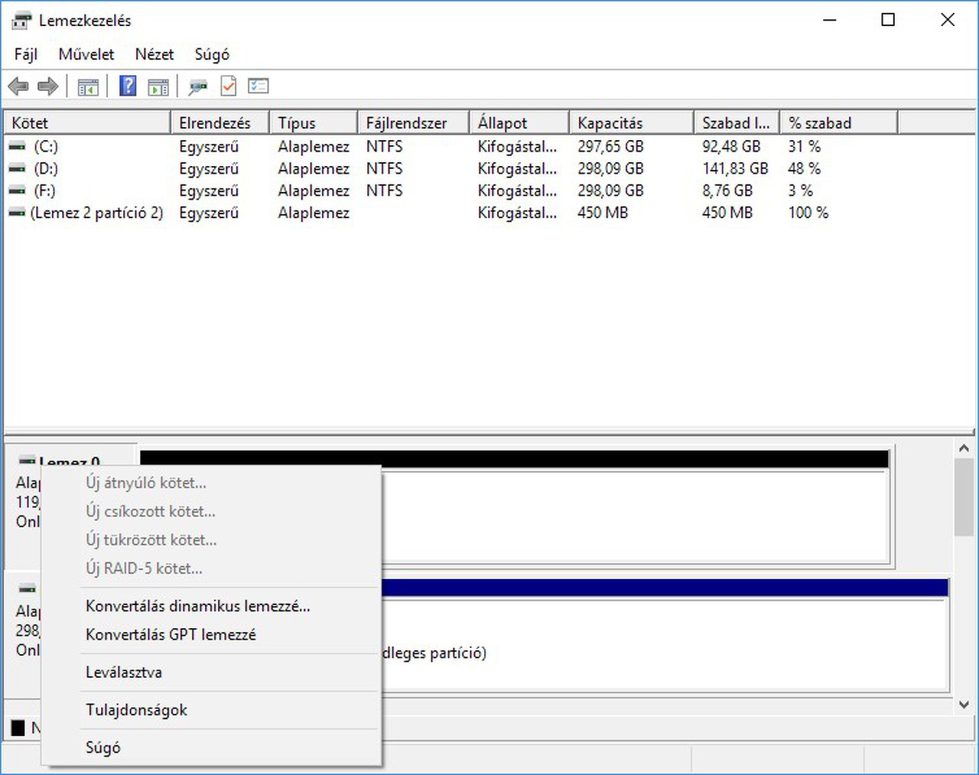
Task: Click the 100 % free cell
Action: (x=808, y=213)
